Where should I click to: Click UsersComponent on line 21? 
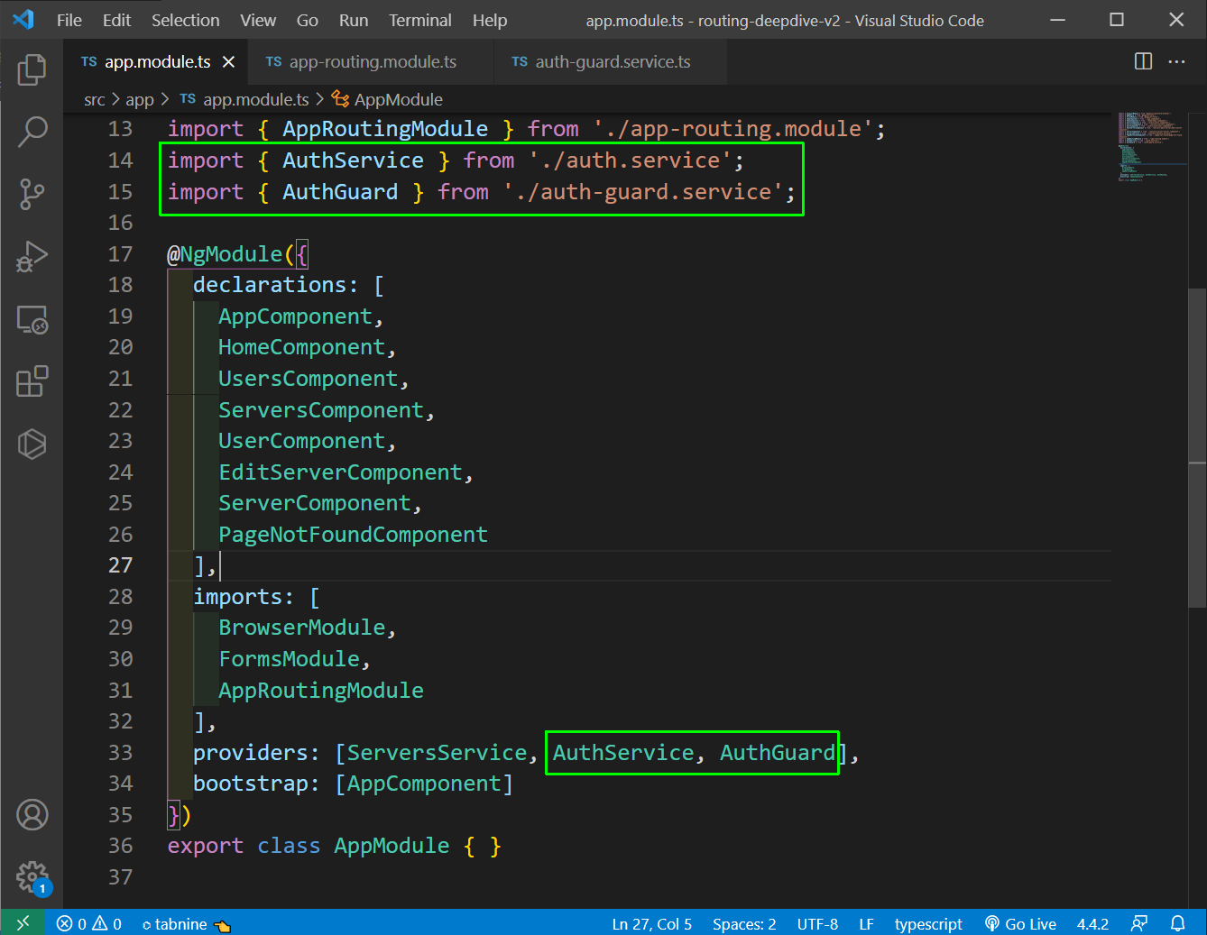308,379
